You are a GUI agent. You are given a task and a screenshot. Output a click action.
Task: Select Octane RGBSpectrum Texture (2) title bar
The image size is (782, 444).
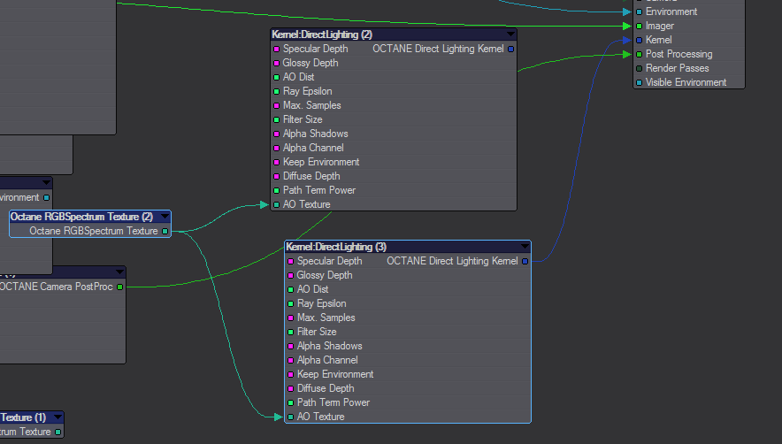tap(90, 217)
